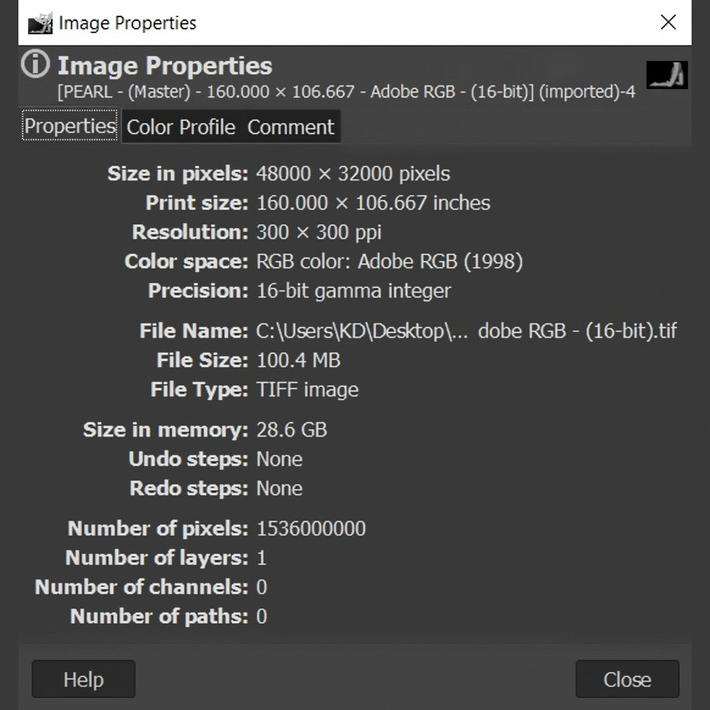Open the Color Profile tab
Image resolution: width=710 pixels, height=710 pixels.
pyautogui.click(x=181, y=128)
